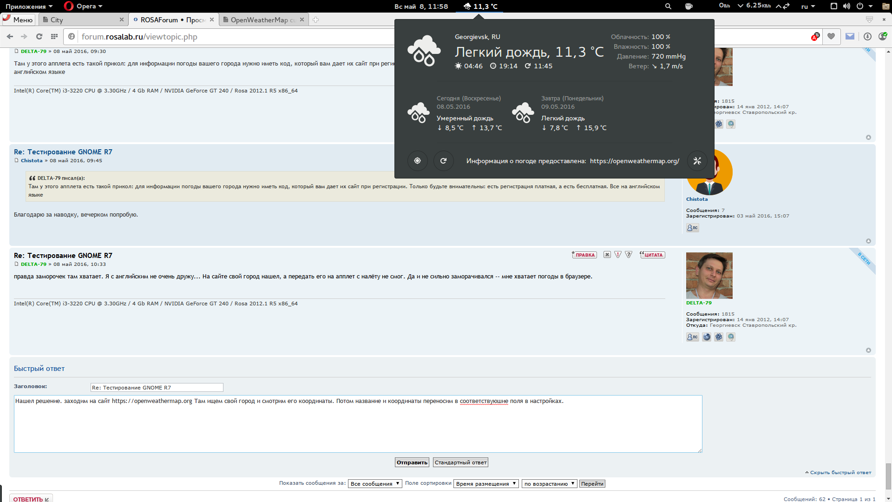Click the blue mail icon in toolbar
The width and height of the screenshot is (892, 502).
[x=850, y=37]
